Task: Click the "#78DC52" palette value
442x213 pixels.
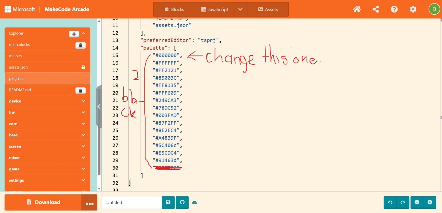Action: 166,108
